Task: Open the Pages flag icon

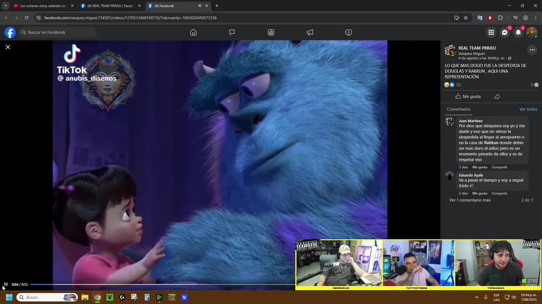Action: click(x=232, y=33)
